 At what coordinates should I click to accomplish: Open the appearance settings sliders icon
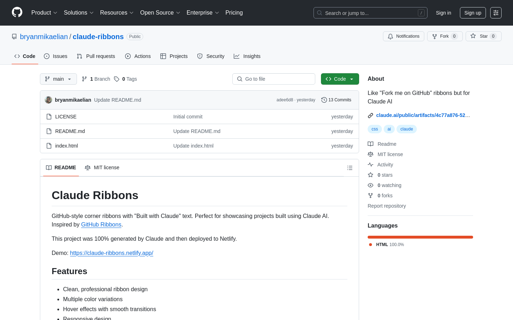pos(496,13)
